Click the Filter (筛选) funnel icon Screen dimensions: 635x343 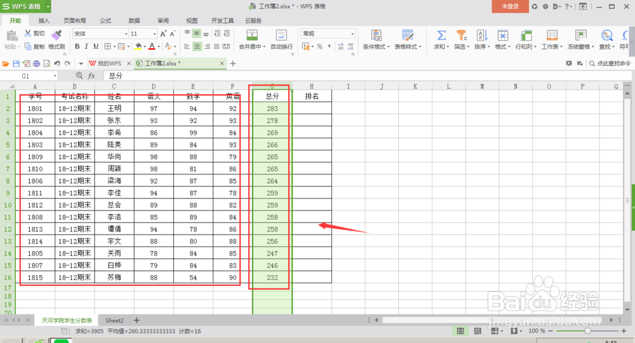tap(461, 36)
